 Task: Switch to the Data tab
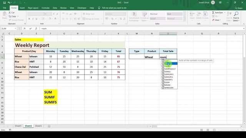tap(55, 8)
